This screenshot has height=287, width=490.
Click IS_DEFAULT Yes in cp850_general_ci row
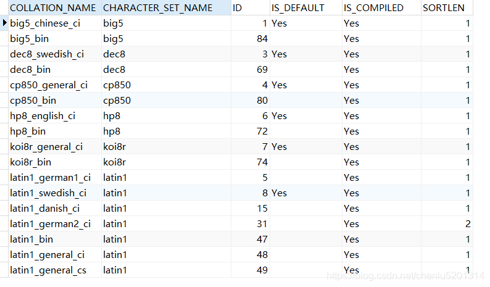tap(306, 85)
